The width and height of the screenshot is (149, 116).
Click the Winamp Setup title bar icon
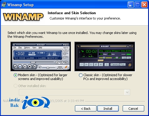click(4, 4)
